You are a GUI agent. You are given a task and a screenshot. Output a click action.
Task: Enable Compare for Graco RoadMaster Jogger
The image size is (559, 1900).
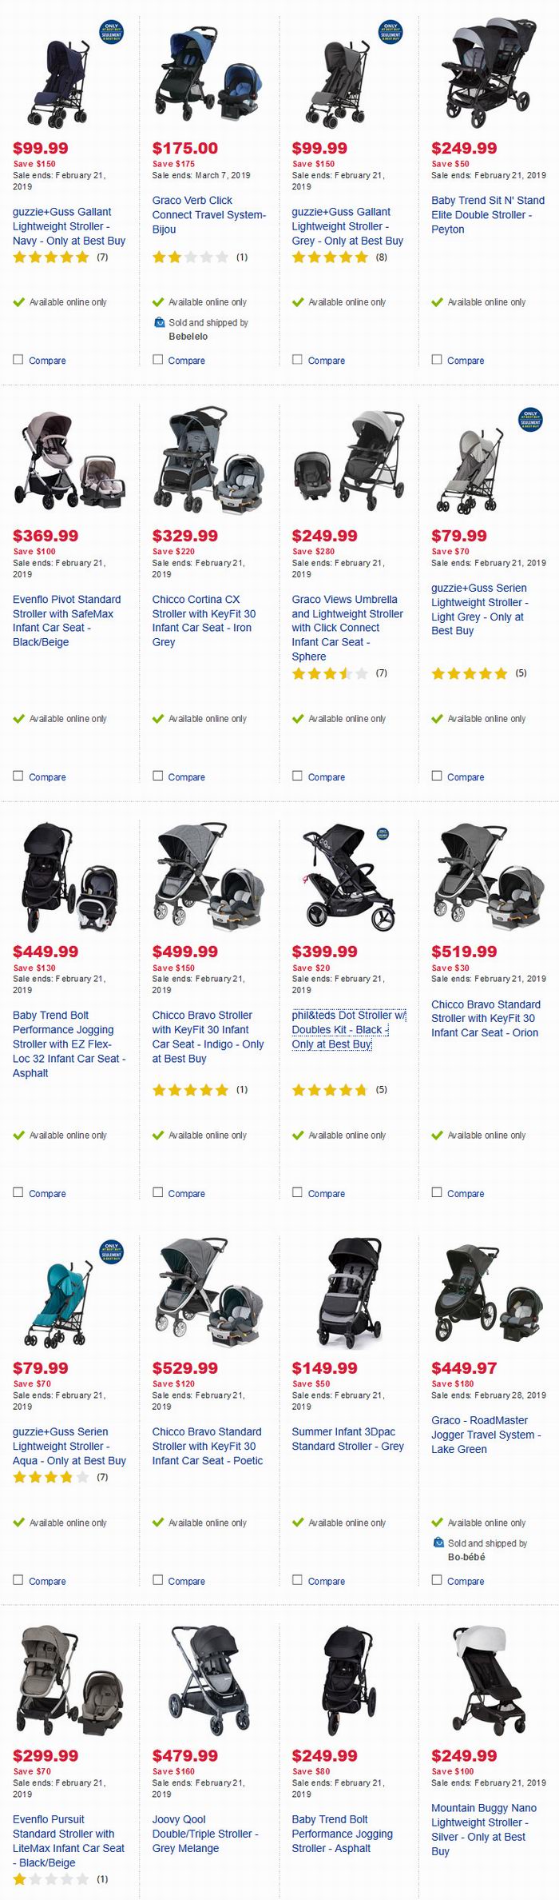click(437, 1579)
